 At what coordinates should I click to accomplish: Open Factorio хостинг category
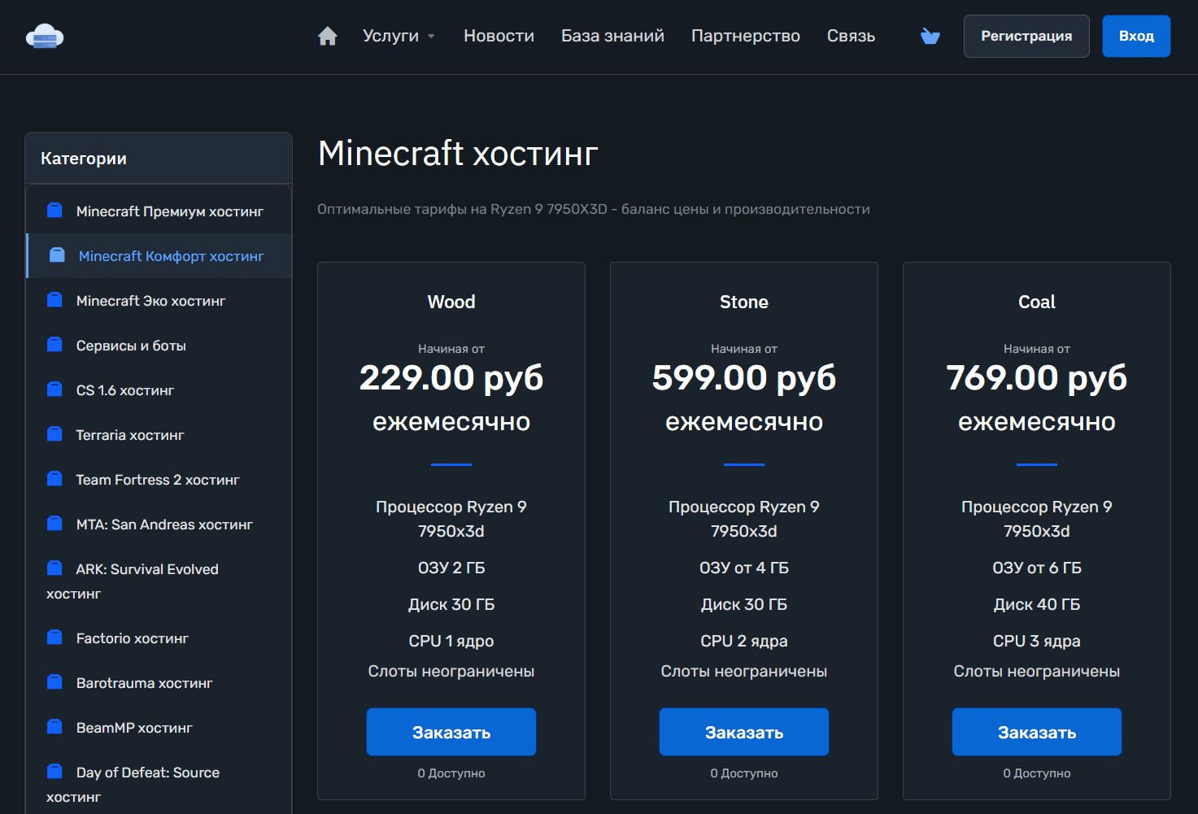(159, 638)
